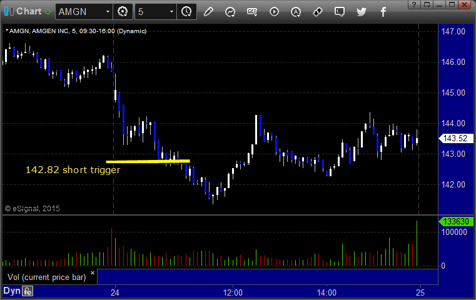Open the time template clock menu
Screen dimensions: 476x300
pyautogui.click(x=186, y=11)
